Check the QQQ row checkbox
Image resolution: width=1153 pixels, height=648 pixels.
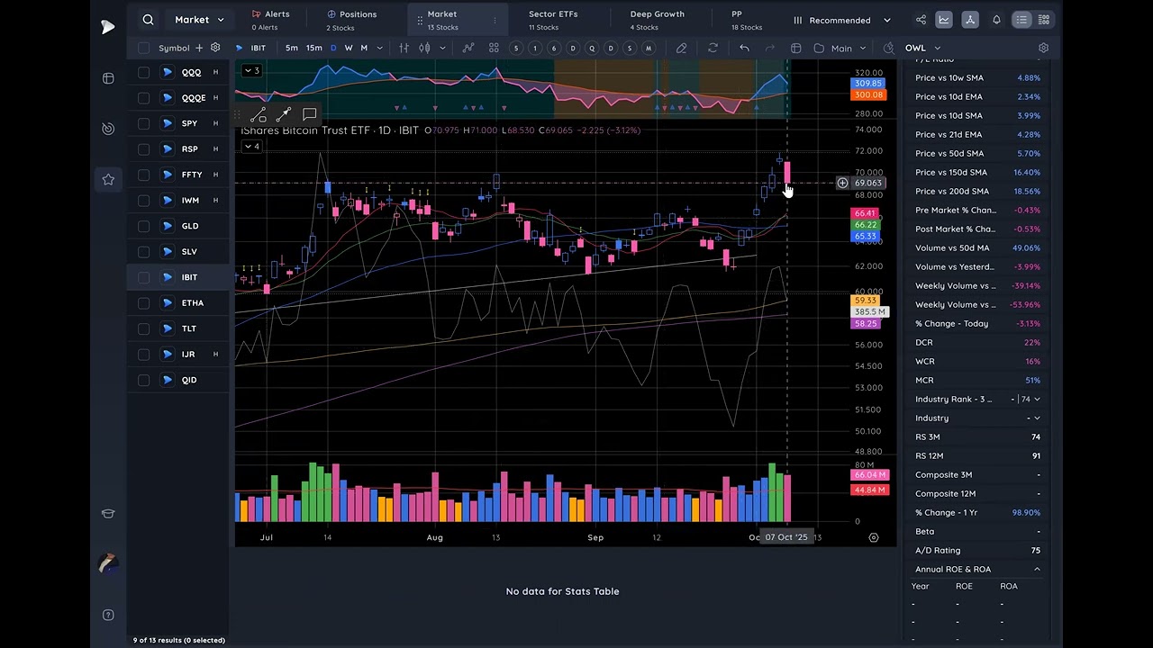[x=143, y=72]
